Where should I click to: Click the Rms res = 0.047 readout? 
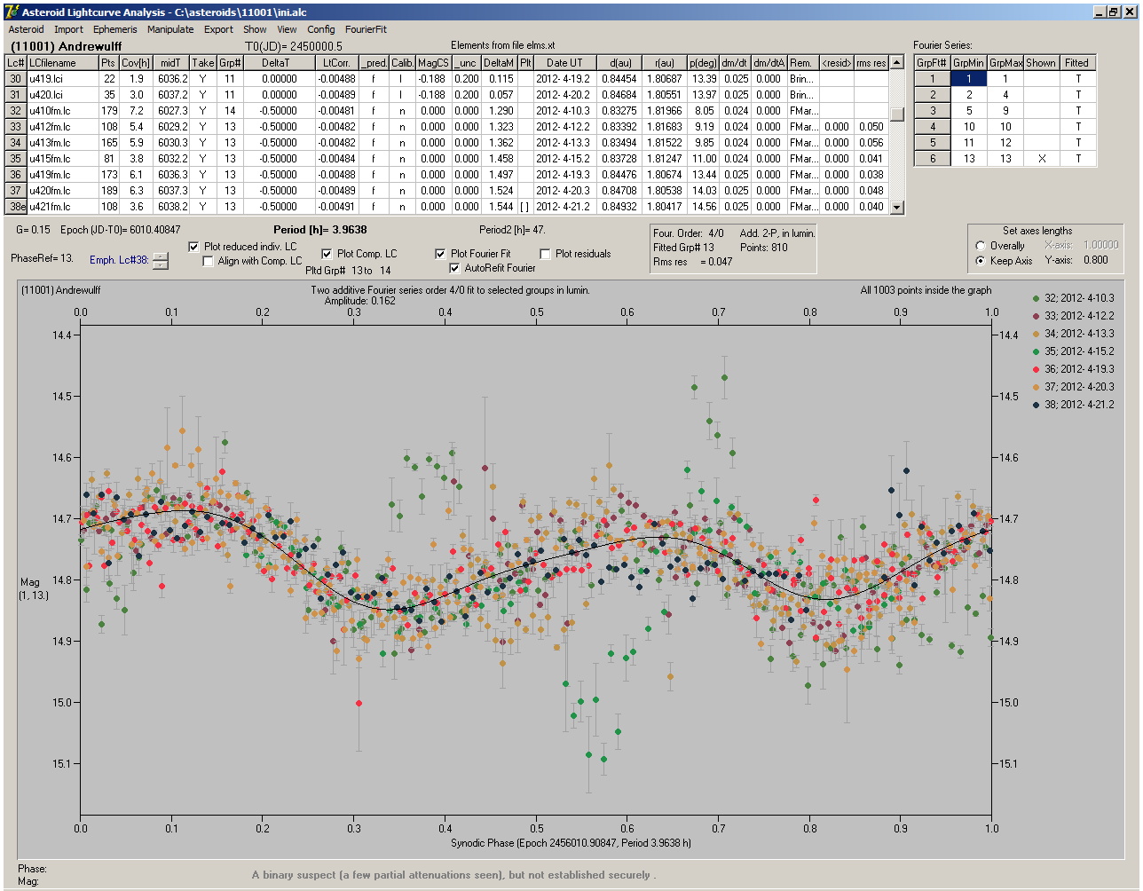pyautogui.click(x=693, y=262)
